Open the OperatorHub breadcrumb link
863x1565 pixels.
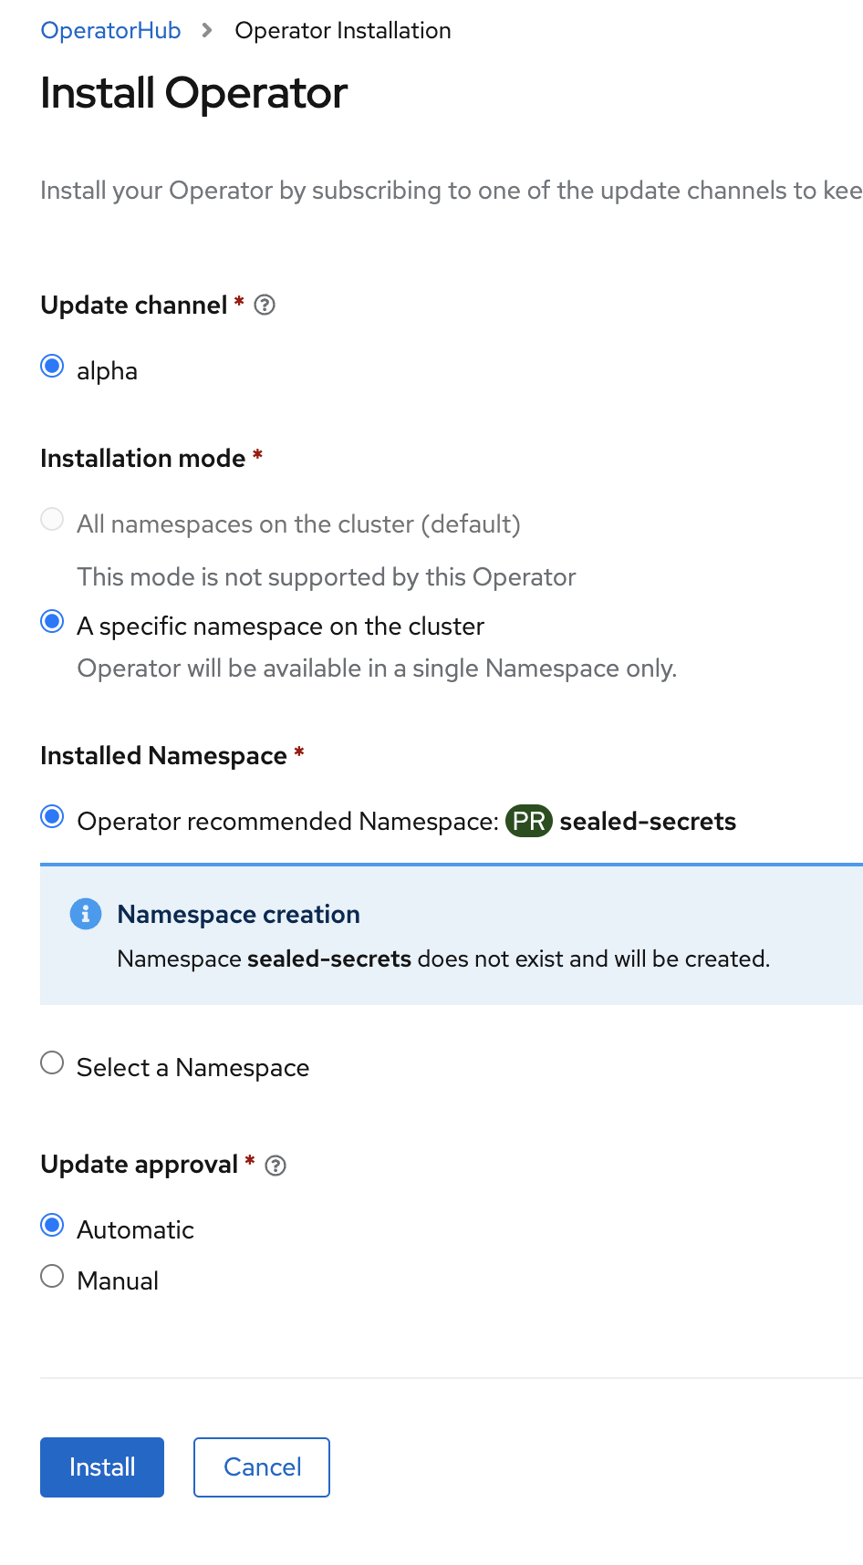pyautogui.click(x=109, y=30)
